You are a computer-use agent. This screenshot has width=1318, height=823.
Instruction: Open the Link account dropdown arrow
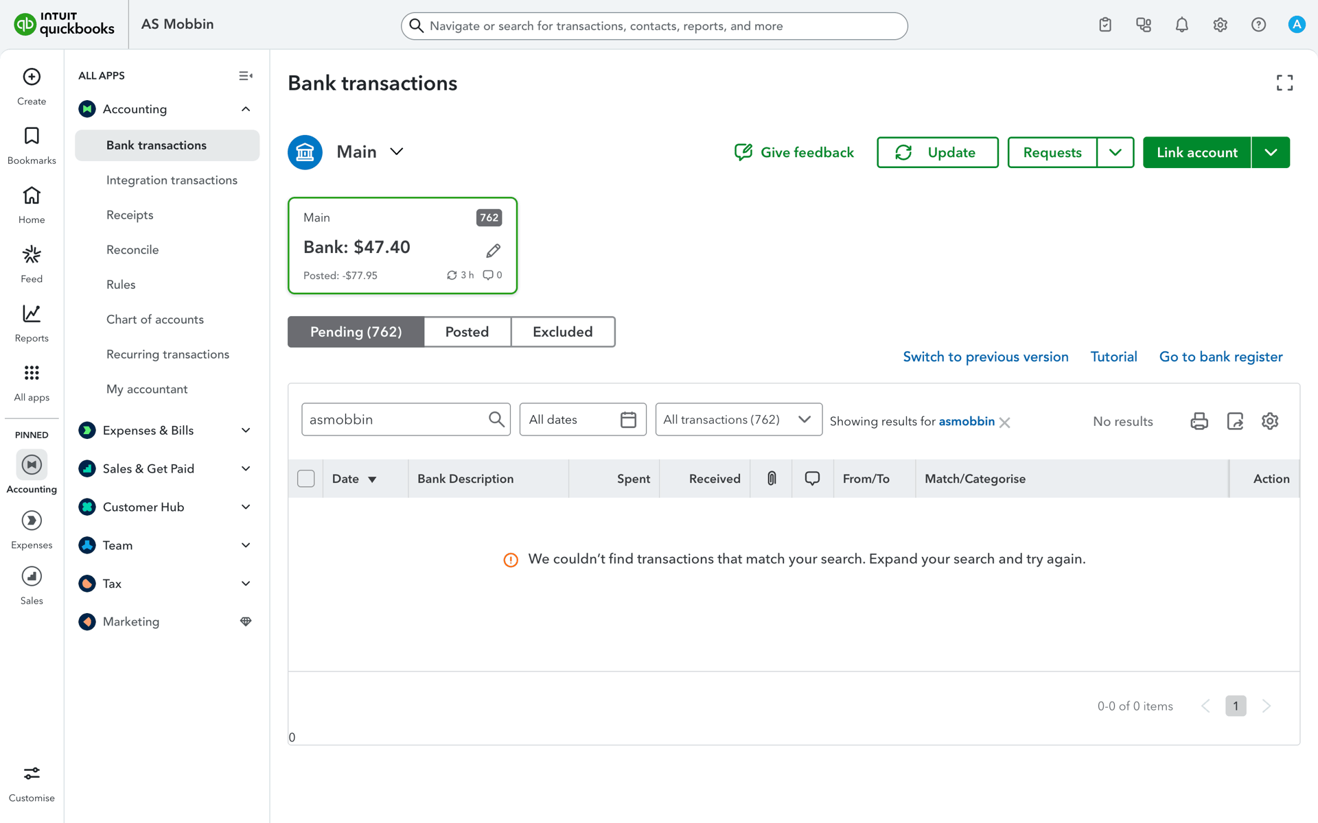(1271, 152)
